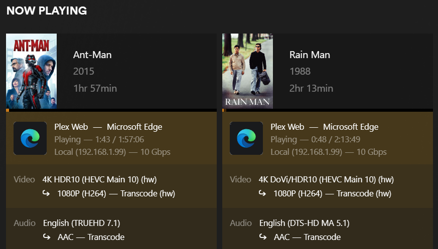This screenshot has width=438, height=249.
Task: Click English (DTS-HD MA 5.1) audio entry
Action: click(305, 223)
